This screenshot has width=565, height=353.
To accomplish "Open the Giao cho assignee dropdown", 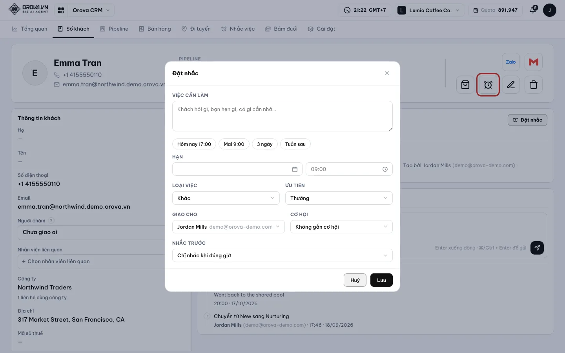I will [228, 227].
